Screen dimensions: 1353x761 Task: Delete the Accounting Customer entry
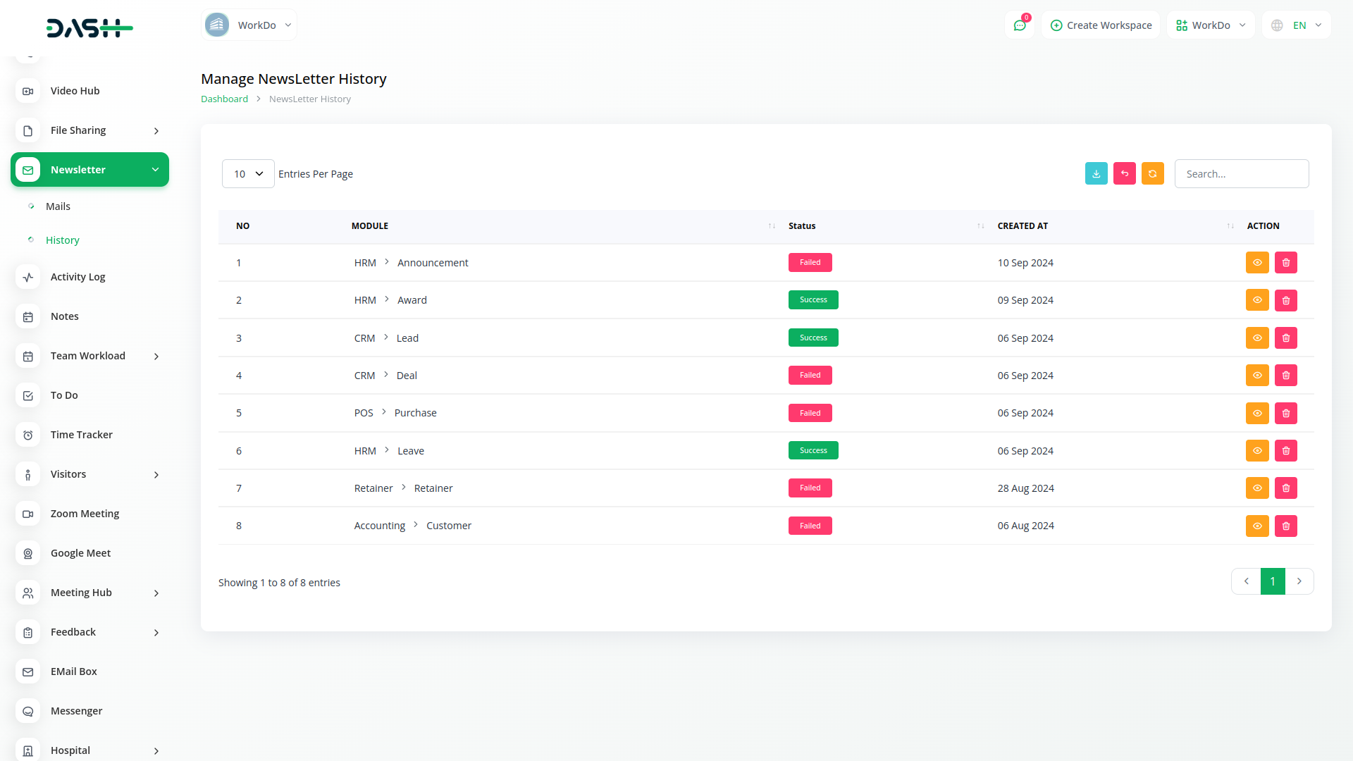1285,526
